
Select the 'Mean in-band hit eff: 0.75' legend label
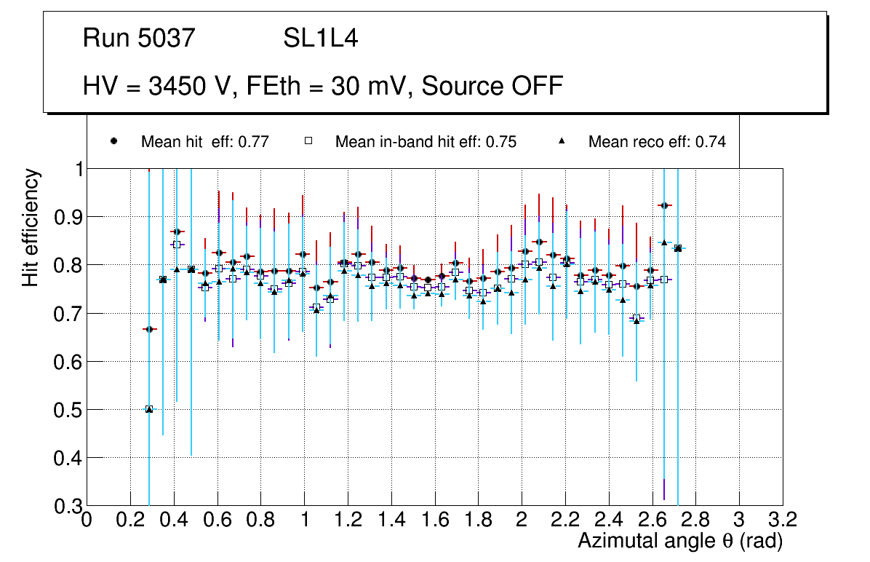[x=426, y=142]
